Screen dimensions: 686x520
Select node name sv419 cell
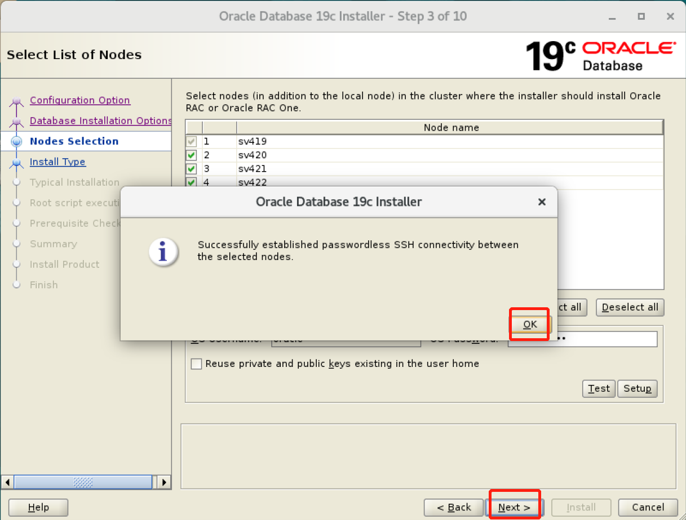point(450,141)
